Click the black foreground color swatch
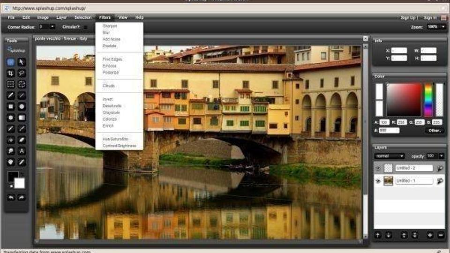 [12, 176]
